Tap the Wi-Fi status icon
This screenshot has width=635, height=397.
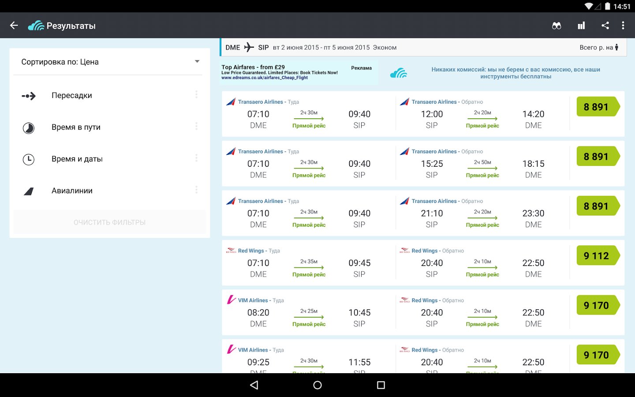click(x=589, y=6)
